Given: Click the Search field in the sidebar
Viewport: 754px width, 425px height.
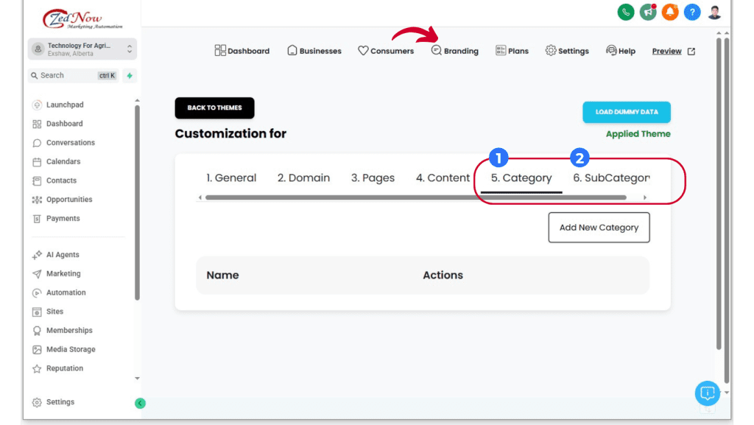Looking at the screenshot, I should coord(59,75).
